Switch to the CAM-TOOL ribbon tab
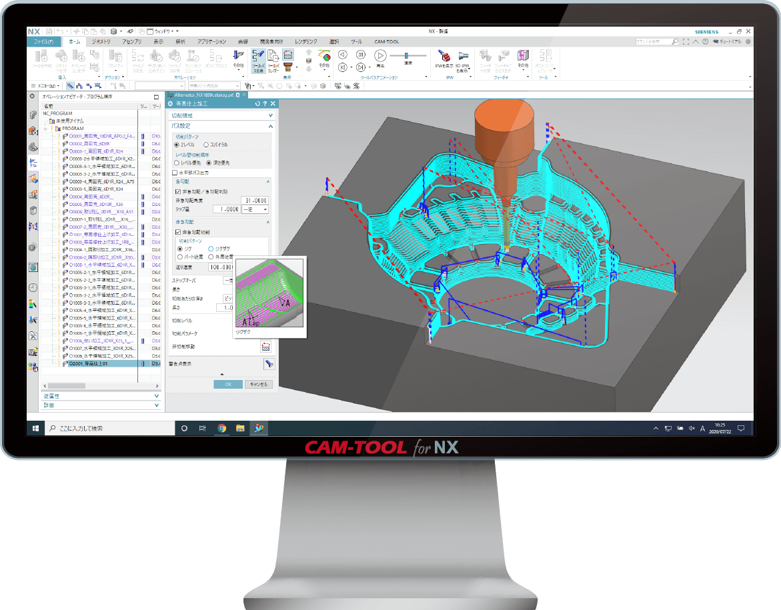 click(x=387, y=41)
